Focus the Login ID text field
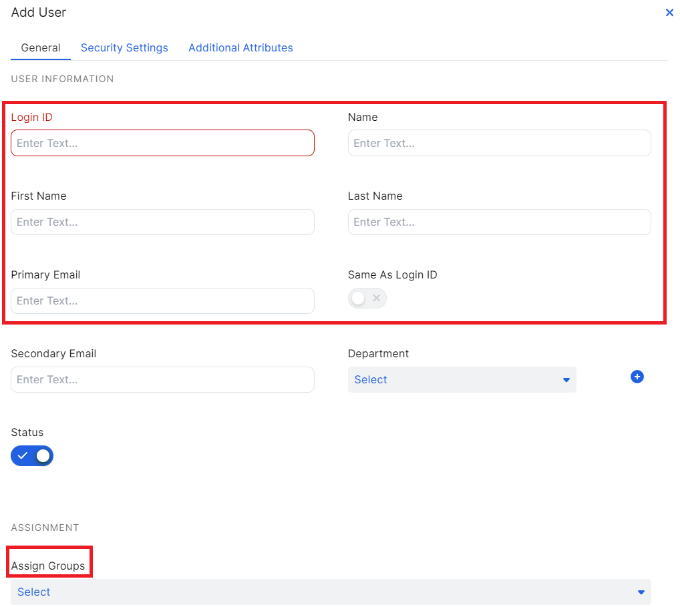This screenshot has height=607, width=680. (x=162, y=144)
